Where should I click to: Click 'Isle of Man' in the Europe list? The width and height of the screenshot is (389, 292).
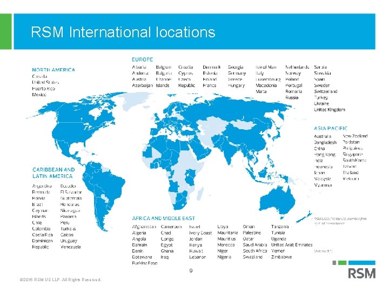point(266,67)
